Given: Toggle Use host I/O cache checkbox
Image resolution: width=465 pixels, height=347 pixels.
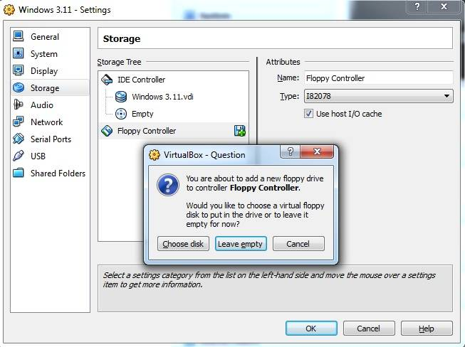Looking at the screenshot, I should pyautogui.click(x=308, y=114).
